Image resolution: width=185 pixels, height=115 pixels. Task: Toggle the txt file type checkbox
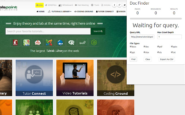pos(172,52)
